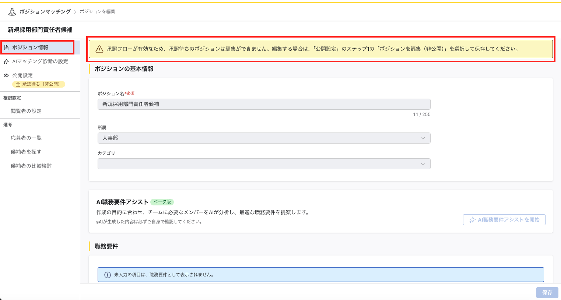561x300 pixels.
Task: Click the ポジションを編集 breadcrumb text
Action: [97, 12]
